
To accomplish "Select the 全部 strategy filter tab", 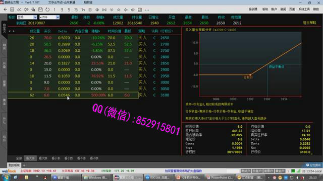I will 19,158.
